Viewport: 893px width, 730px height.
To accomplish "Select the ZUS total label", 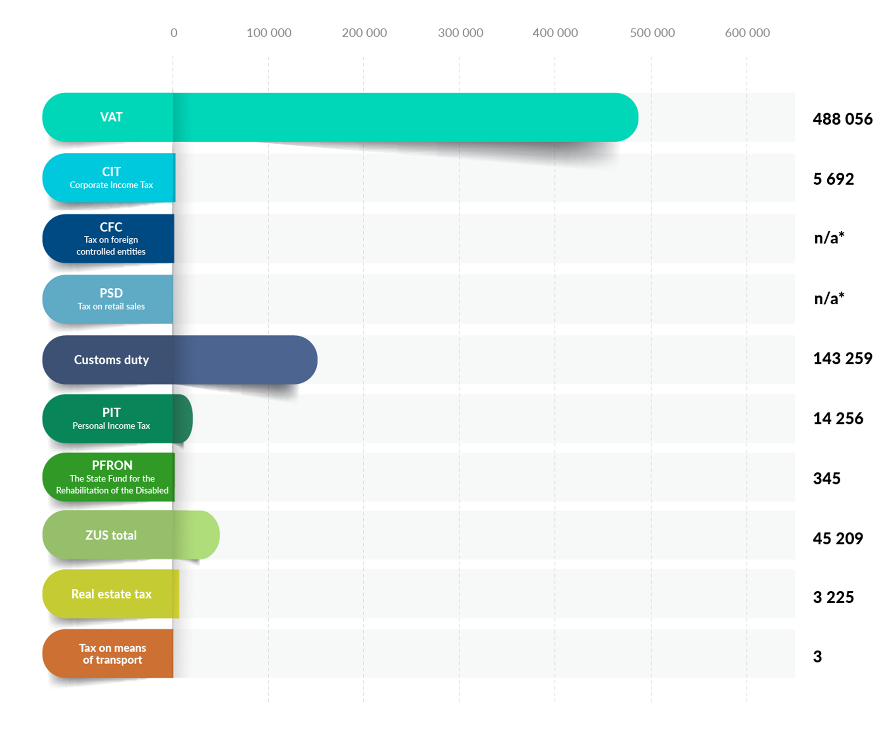I will [x=111, y=535].
